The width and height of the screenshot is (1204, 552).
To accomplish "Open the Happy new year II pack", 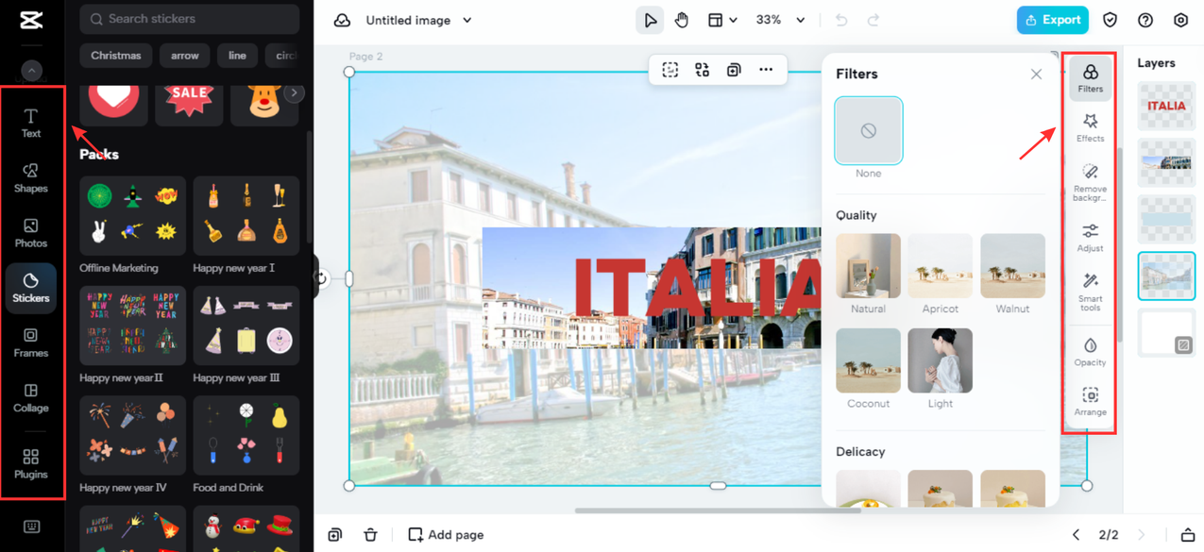I will click(133, 326).
